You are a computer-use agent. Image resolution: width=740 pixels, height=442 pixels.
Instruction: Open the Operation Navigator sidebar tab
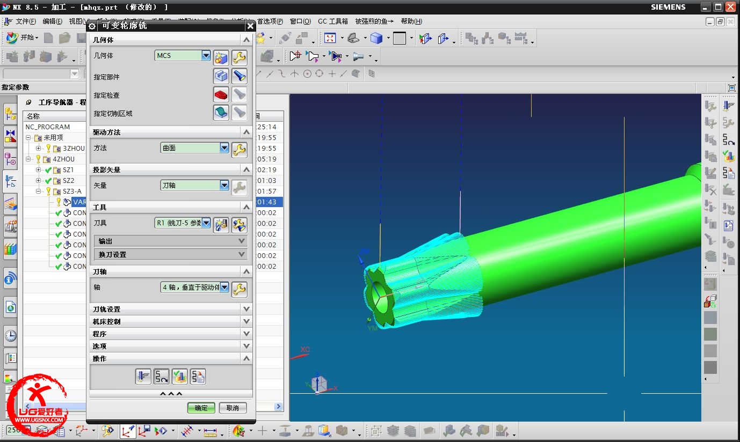(10, 181)
